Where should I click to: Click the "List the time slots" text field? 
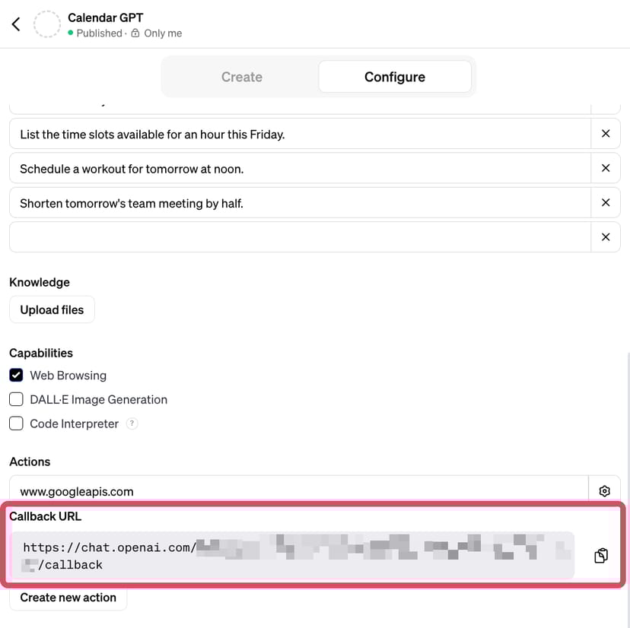coord(300,134)
